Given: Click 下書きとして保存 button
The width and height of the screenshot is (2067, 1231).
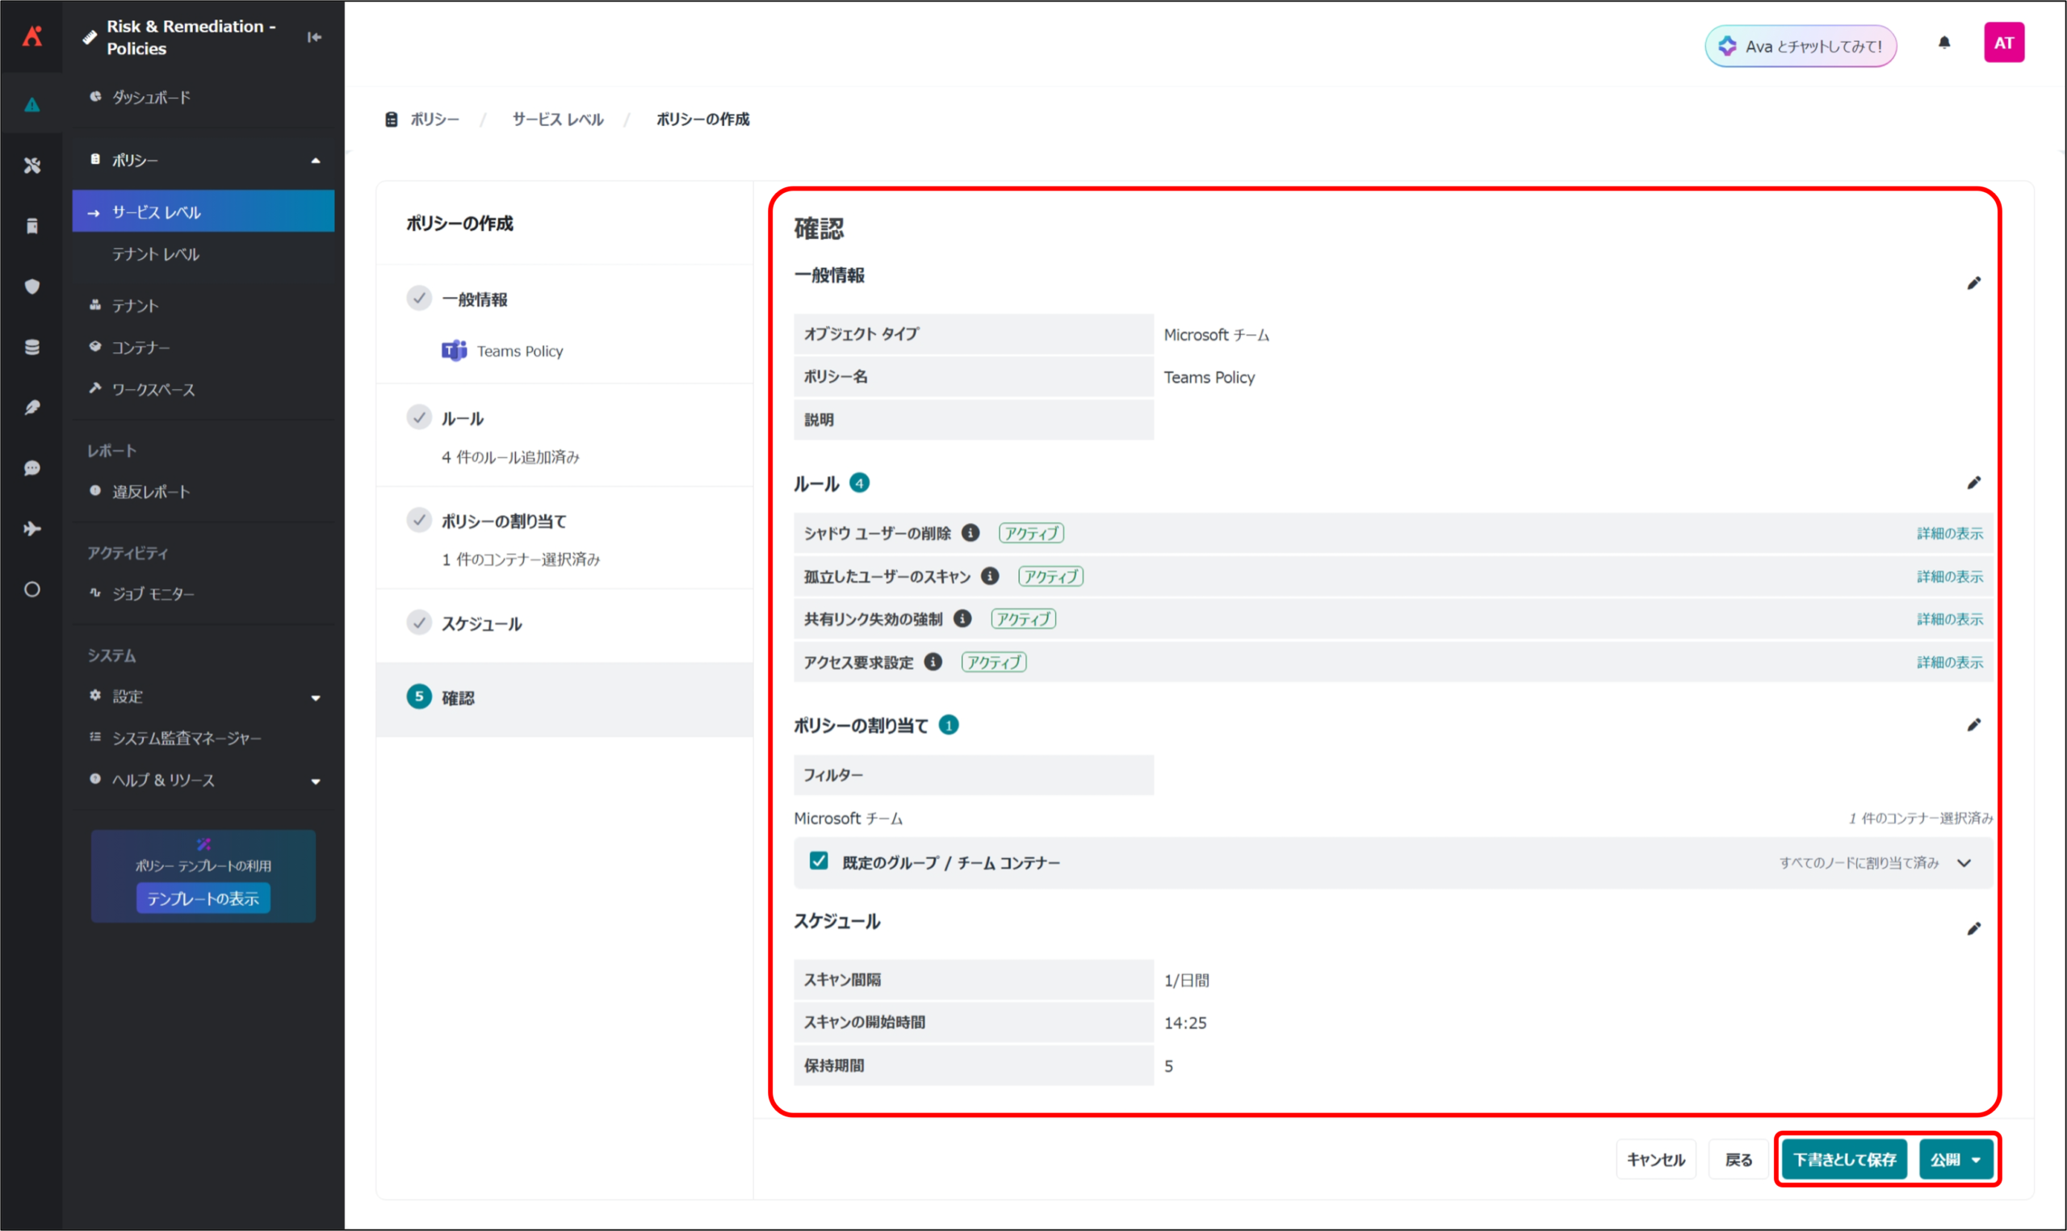Looking at the screenshot, I should pos(1843,1160).
